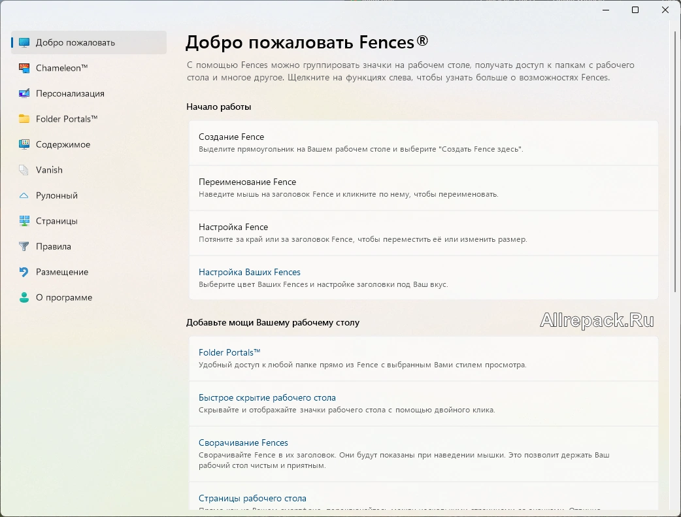Open the Страницы section
Image resolution: width=681 pixels, height=517 pixels.
[89, 221]
